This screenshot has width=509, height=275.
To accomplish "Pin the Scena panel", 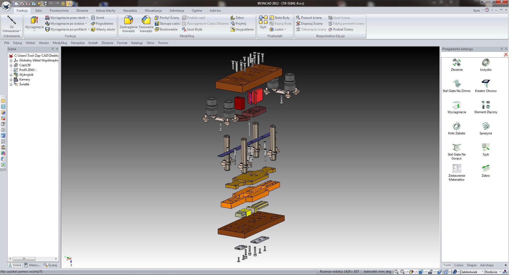I will (x=52, y=49).
